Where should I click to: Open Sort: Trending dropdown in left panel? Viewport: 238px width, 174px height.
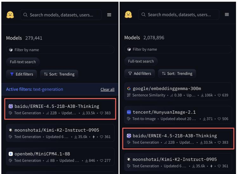pos(59,74)
